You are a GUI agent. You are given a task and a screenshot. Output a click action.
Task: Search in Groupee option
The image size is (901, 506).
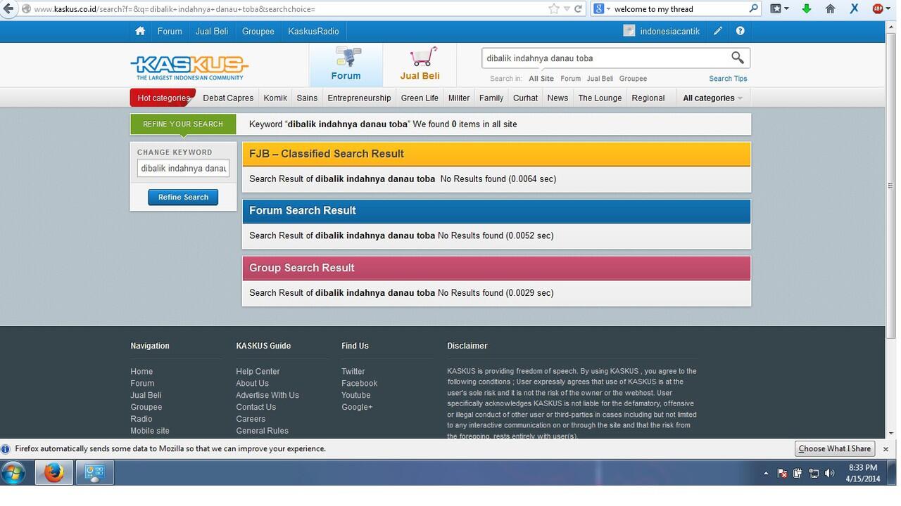point(633,79)
